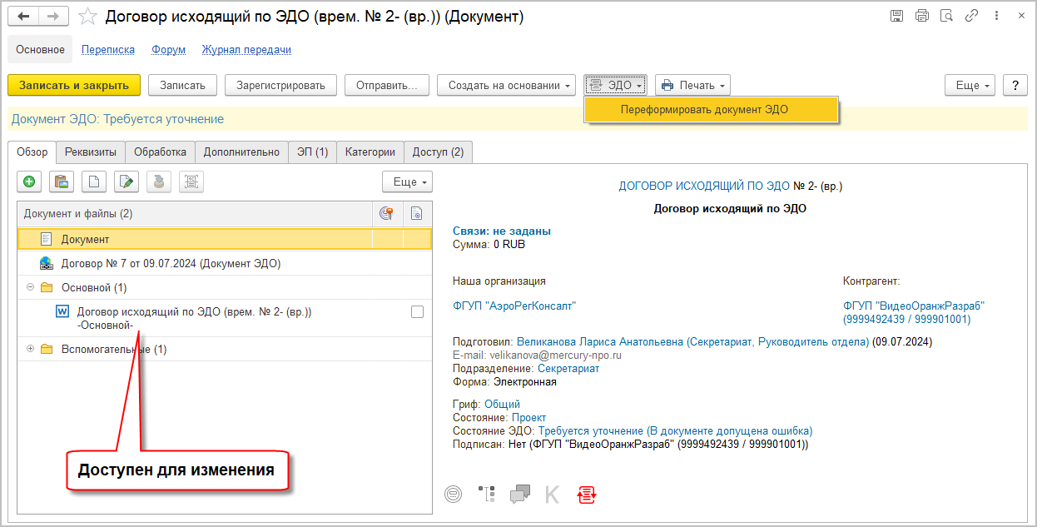
Task: Expand the Вспомогательные folder
Action: (31, 349)
